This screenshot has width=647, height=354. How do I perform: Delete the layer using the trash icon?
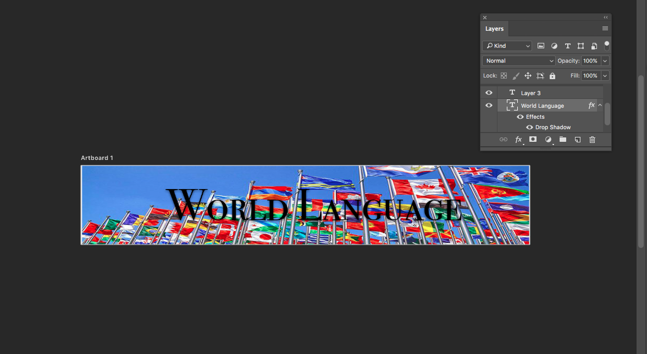point(592,140)
